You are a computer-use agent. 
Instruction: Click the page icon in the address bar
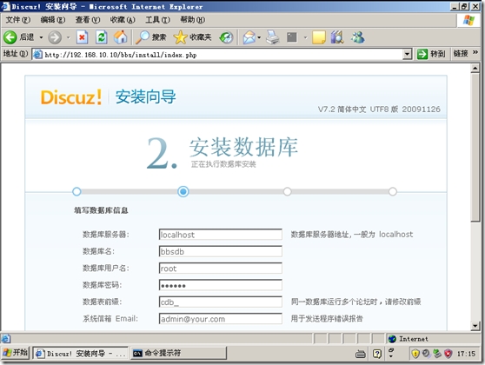[x=37, y=55]
